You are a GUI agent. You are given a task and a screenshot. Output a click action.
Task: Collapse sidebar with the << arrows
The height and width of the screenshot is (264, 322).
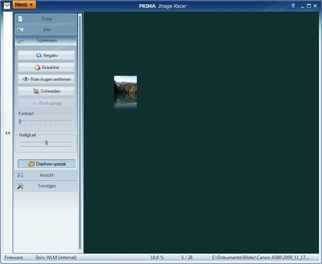click(8, 133)
